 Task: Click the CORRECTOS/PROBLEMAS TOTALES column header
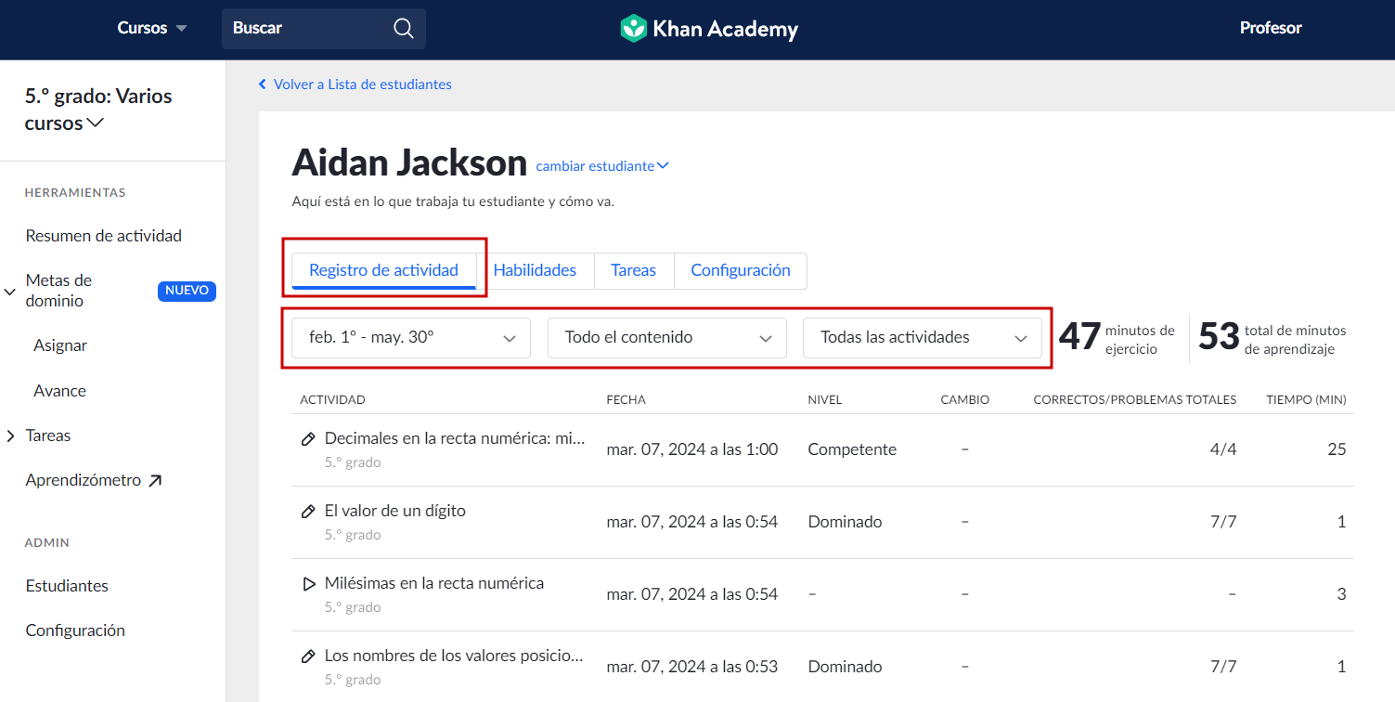point(1135,399)
